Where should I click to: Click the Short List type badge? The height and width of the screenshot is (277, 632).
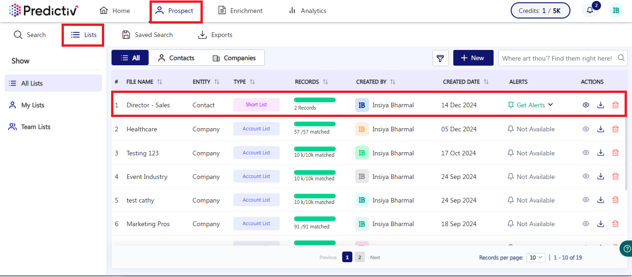pos(257,105)
